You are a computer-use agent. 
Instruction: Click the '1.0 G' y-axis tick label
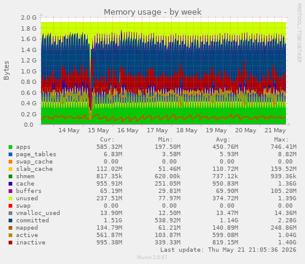click(x=29, y=71)
